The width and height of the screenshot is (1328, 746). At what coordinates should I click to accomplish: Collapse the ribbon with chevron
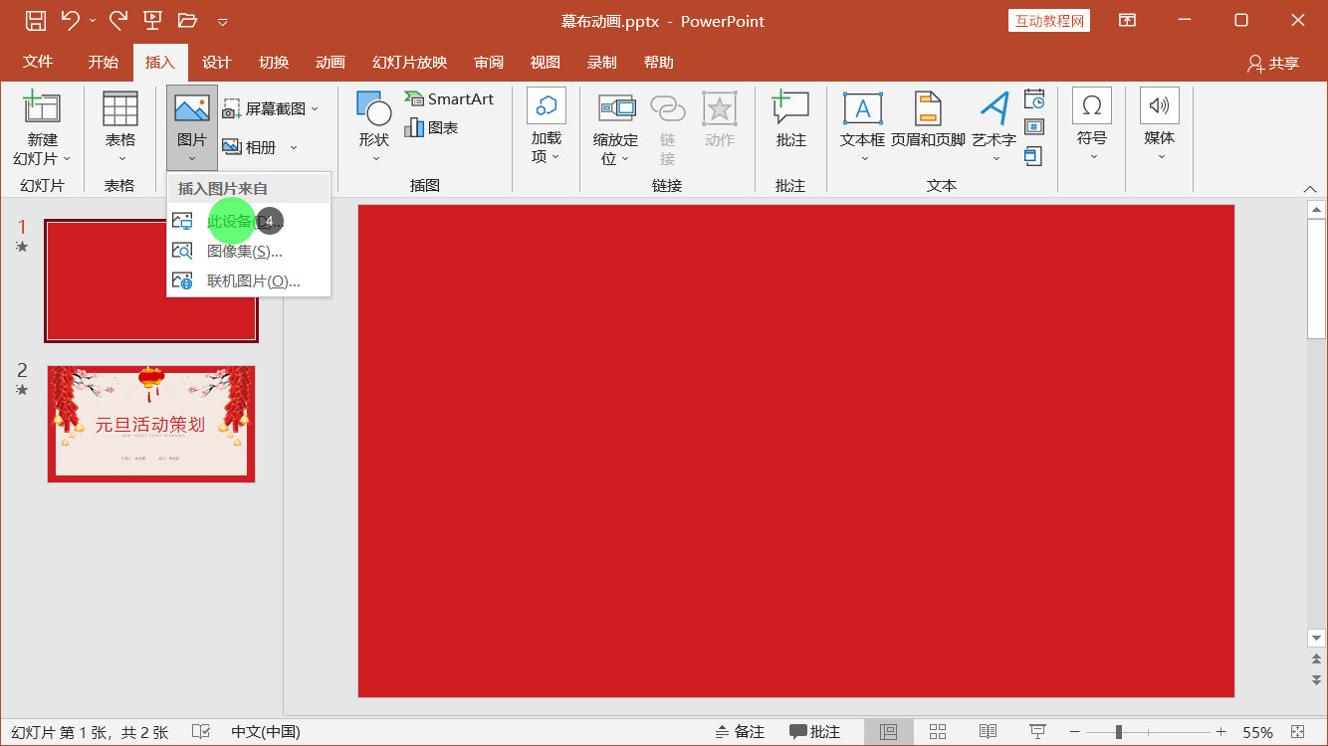1310,187
